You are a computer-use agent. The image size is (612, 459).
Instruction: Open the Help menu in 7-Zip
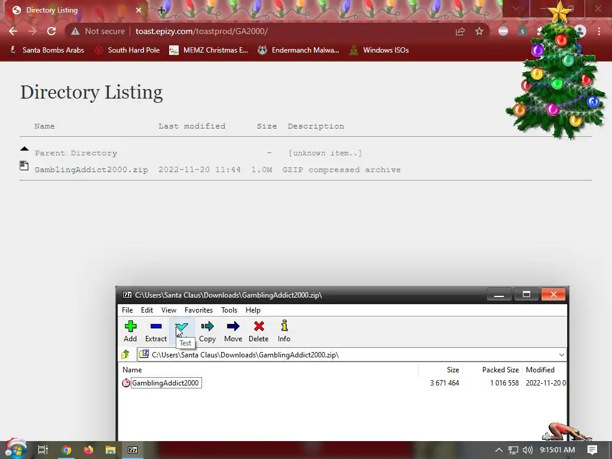(253, 310)
